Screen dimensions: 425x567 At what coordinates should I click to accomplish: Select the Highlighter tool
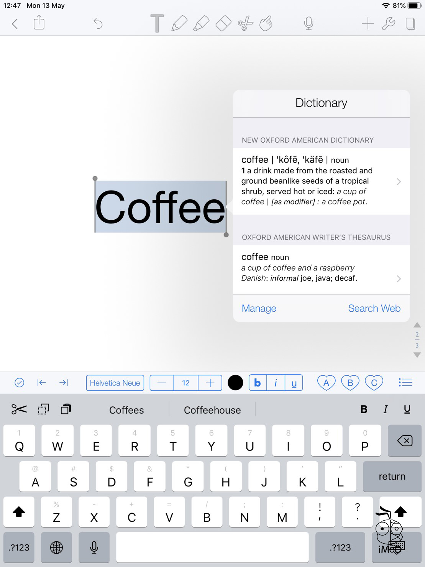[x=201, y=24]
